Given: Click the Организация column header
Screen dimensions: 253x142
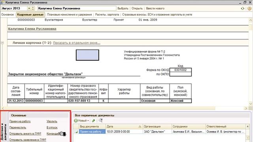Looking at the screenshot, I should pyautogui.click(x=157, y=127).
